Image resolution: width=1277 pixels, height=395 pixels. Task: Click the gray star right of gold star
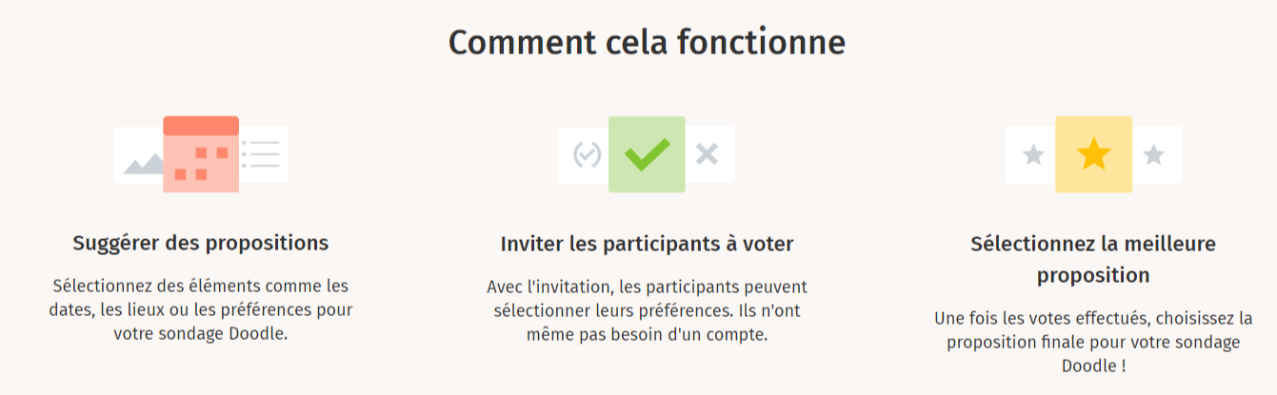click(x=1153, y=154)
